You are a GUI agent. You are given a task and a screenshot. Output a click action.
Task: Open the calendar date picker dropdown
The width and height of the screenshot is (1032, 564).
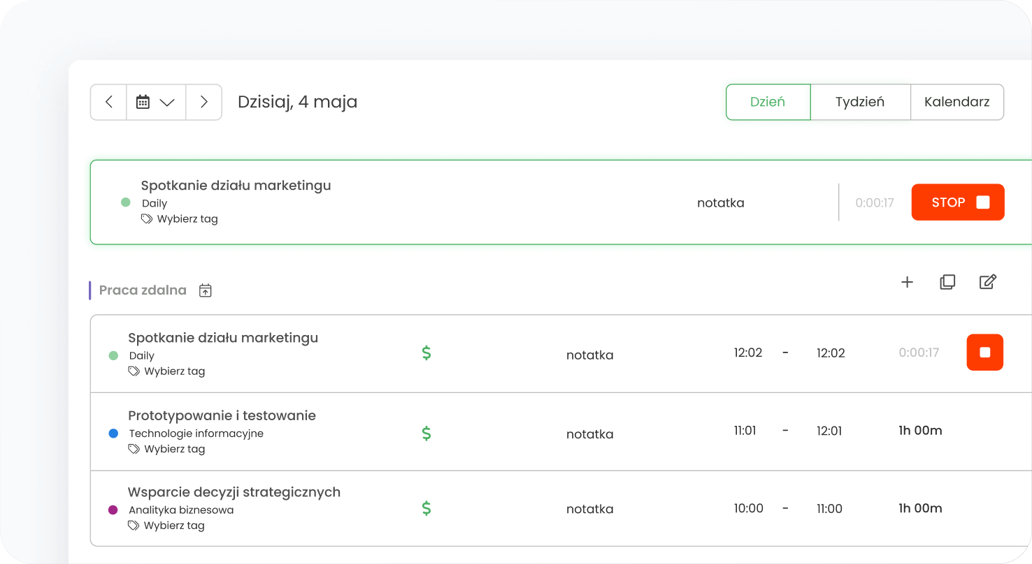(155, 102)
